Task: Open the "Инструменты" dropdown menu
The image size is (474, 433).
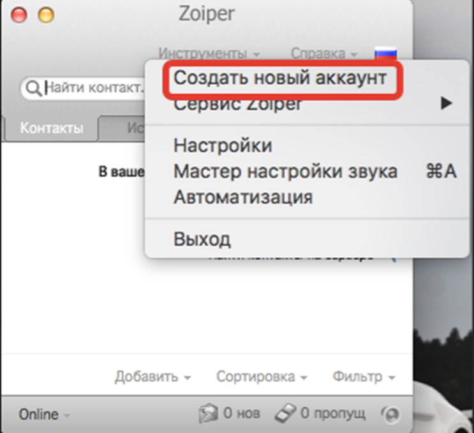Action: tap(209, 54)
